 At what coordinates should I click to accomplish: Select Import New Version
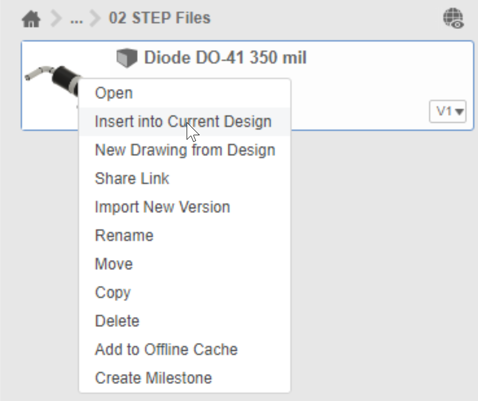pos(162,207)
